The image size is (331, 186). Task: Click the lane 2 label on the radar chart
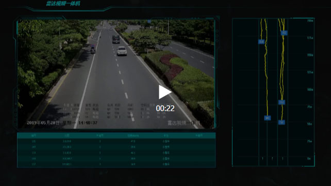coord(272,158)
